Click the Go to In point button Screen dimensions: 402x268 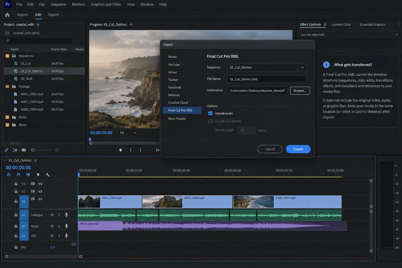(x=157, y=150)
